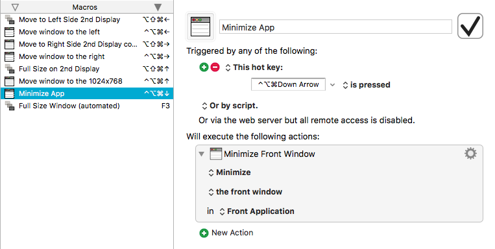495x249 pixels.
Task: Click the hot key field showing Down Arrow
Action: [x=288, y=84]
